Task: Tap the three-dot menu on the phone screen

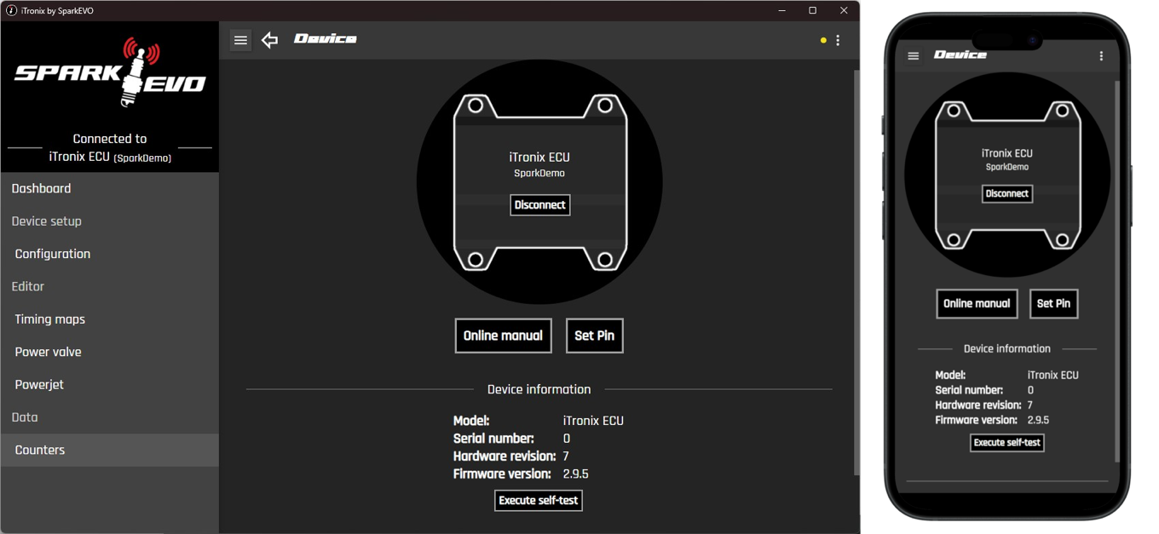Action: pyautogui.click(x=1101, y=56)
